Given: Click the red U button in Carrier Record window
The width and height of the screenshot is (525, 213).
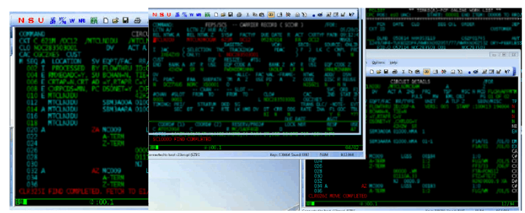Looking at the screenshot, I should tap(169, 15).
